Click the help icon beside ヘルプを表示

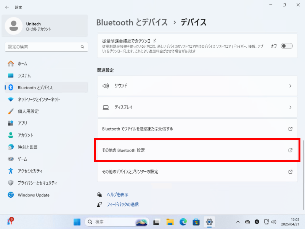(x=100, y=195)
